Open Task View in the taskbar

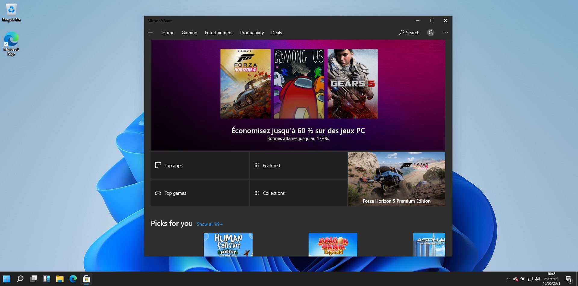click(33, 279)
